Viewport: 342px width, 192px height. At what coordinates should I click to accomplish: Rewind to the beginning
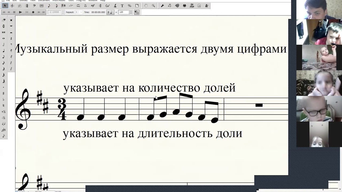[4, 12]
